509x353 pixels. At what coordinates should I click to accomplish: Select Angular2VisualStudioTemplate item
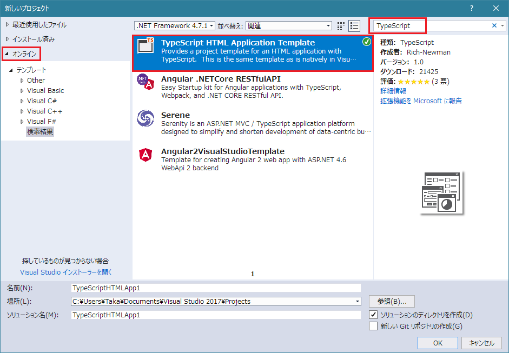click(x=253, y=159)
